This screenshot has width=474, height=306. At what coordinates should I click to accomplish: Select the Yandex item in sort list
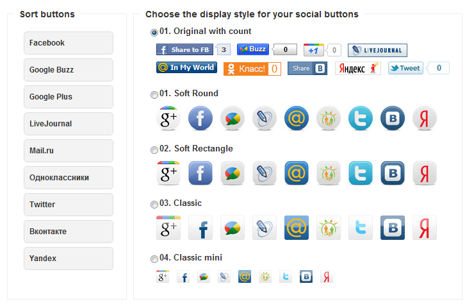[x=69, y=259]
